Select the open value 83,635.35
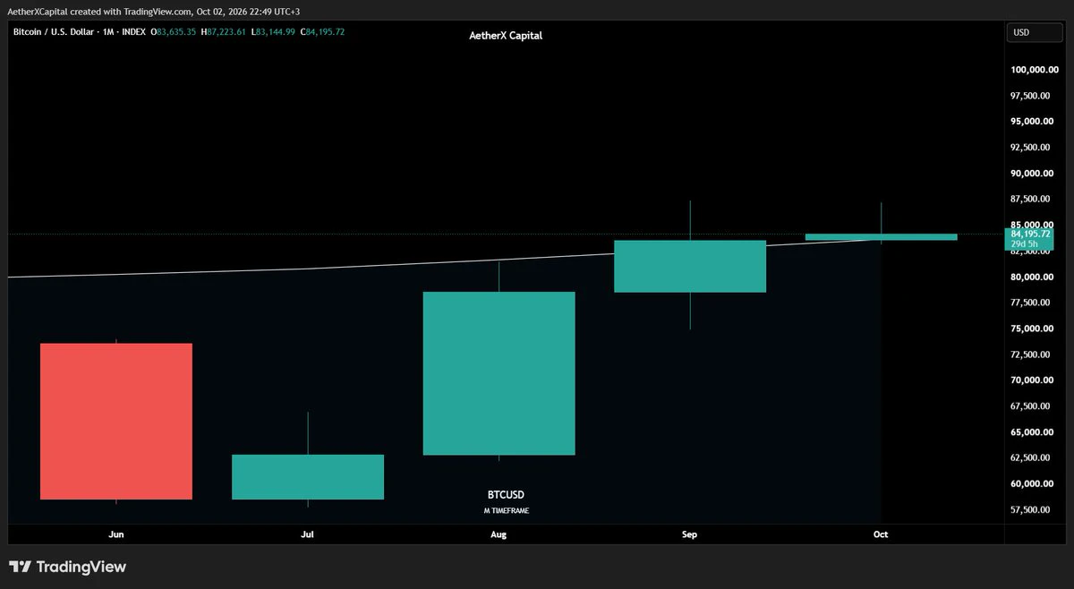1074x589 pixels. click(177, 32)
